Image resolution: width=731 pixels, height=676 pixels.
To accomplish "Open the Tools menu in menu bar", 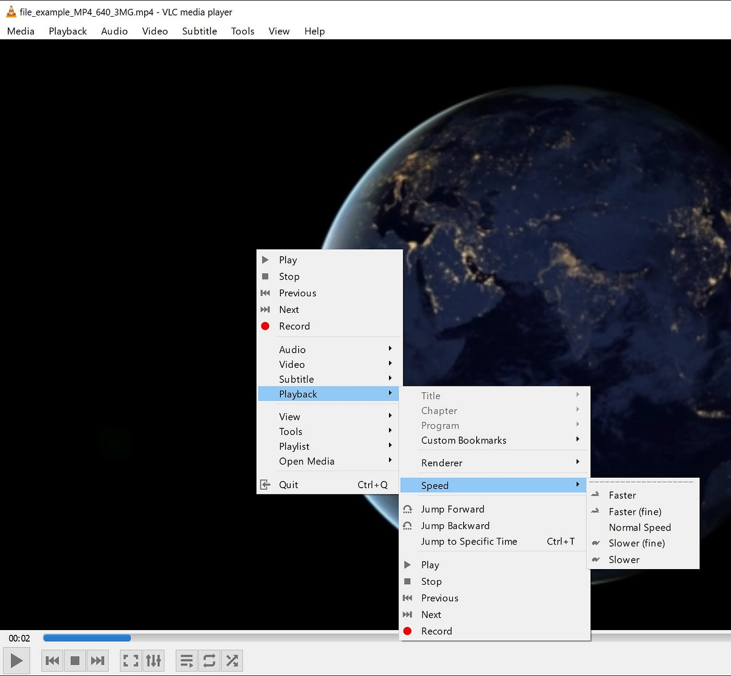I will point(243,31).
